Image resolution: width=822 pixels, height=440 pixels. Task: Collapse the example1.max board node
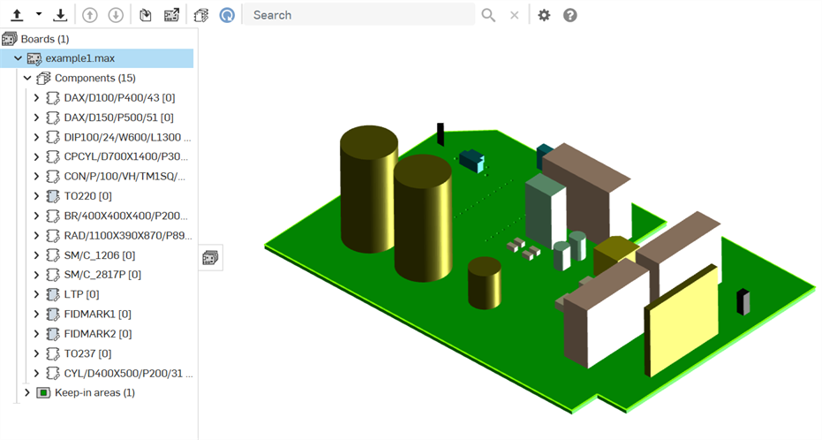click(18, 58)
